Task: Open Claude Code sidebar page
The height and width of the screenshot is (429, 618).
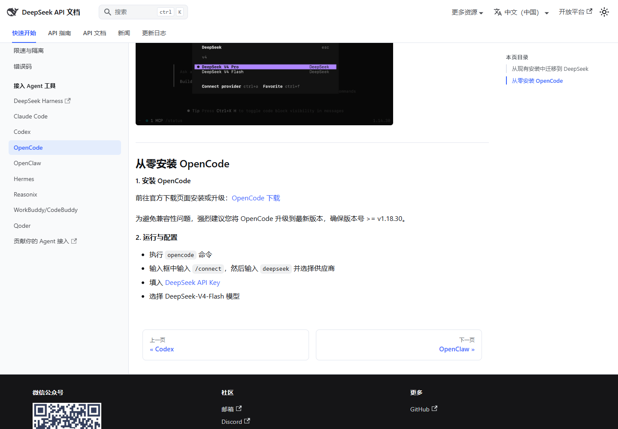Action: tap(65, 116)
